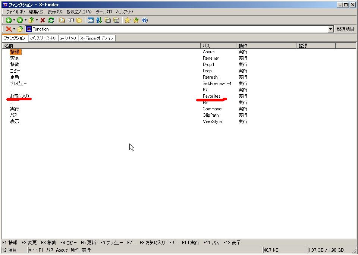Open the ツール(T) menu
The width and height of the screenshot is (358, 255).
pyautogui.click(x=104, y=12)
